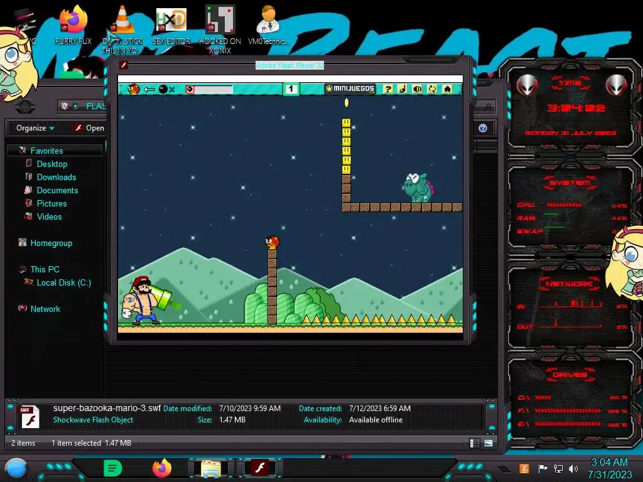Click the Available offline value

click(x=376, y=420)
